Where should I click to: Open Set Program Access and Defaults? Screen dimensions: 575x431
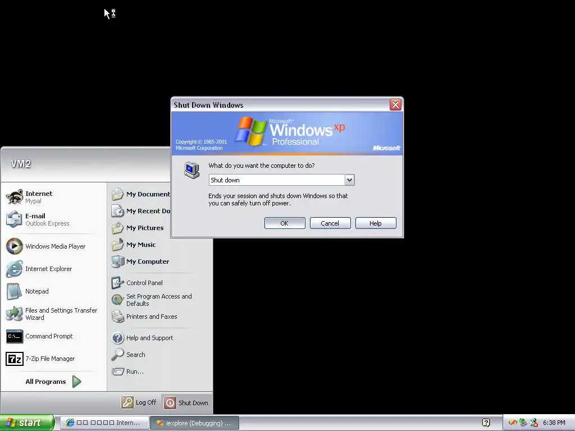tap(152, 300)
